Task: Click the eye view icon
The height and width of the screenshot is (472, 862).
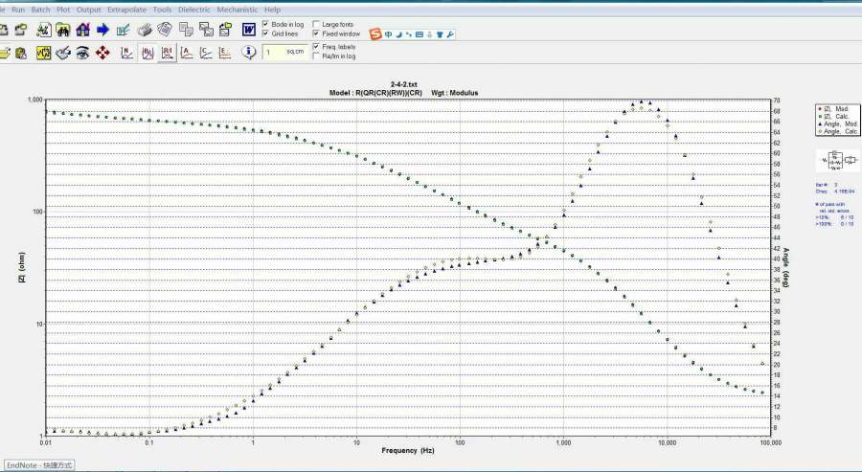Action: click(83, 54)
